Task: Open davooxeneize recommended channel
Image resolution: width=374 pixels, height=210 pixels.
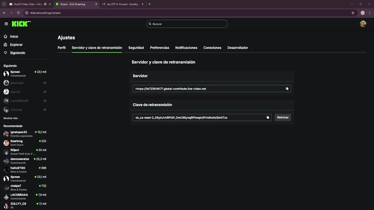Action: (25, 161)
